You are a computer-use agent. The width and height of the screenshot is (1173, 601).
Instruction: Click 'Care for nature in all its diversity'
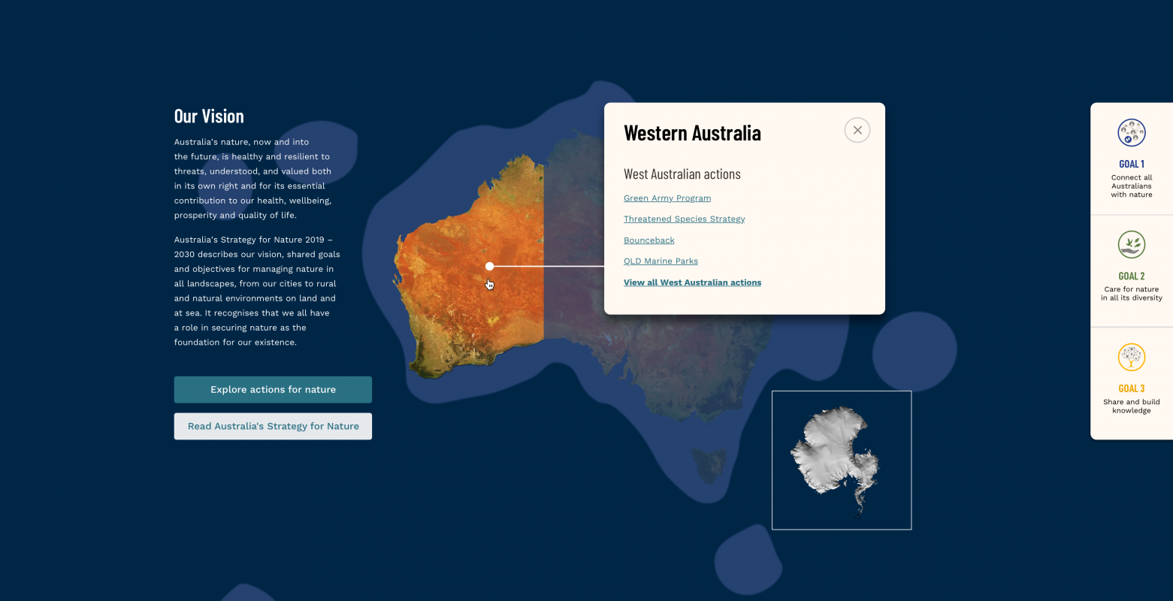pos(1132,294)
